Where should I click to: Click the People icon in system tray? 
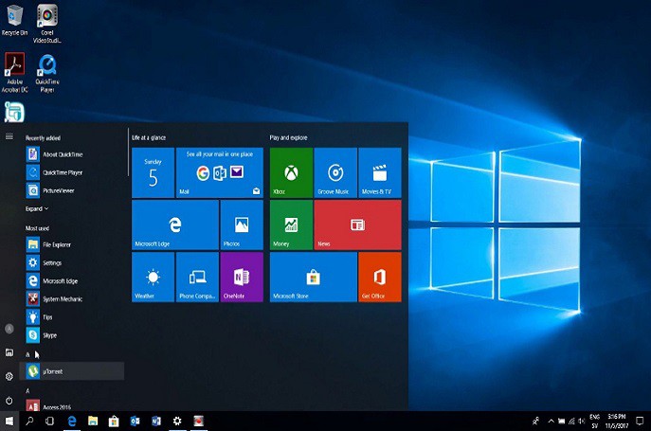(x=536, y=421)
